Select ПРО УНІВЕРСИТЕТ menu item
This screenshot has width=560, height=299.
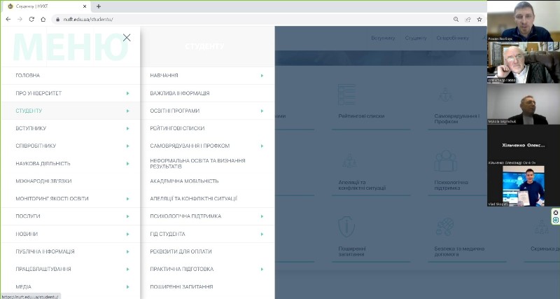tap(38, 93)
